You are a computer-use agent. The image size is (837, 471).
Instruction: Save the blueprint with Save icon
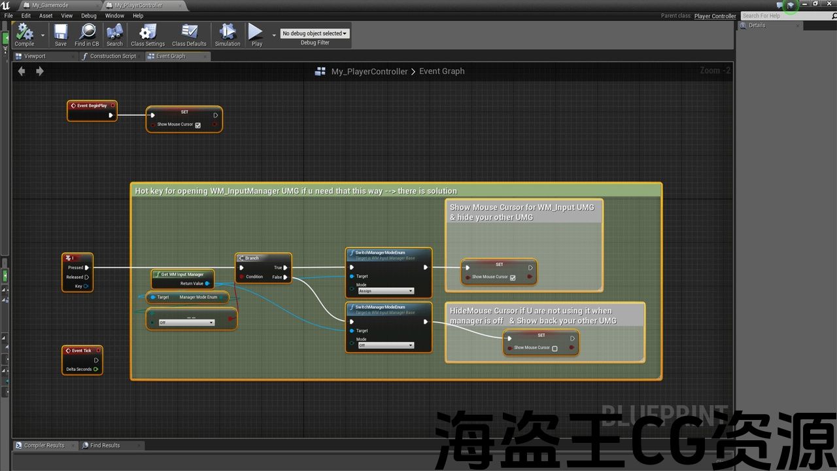point(61,33)
